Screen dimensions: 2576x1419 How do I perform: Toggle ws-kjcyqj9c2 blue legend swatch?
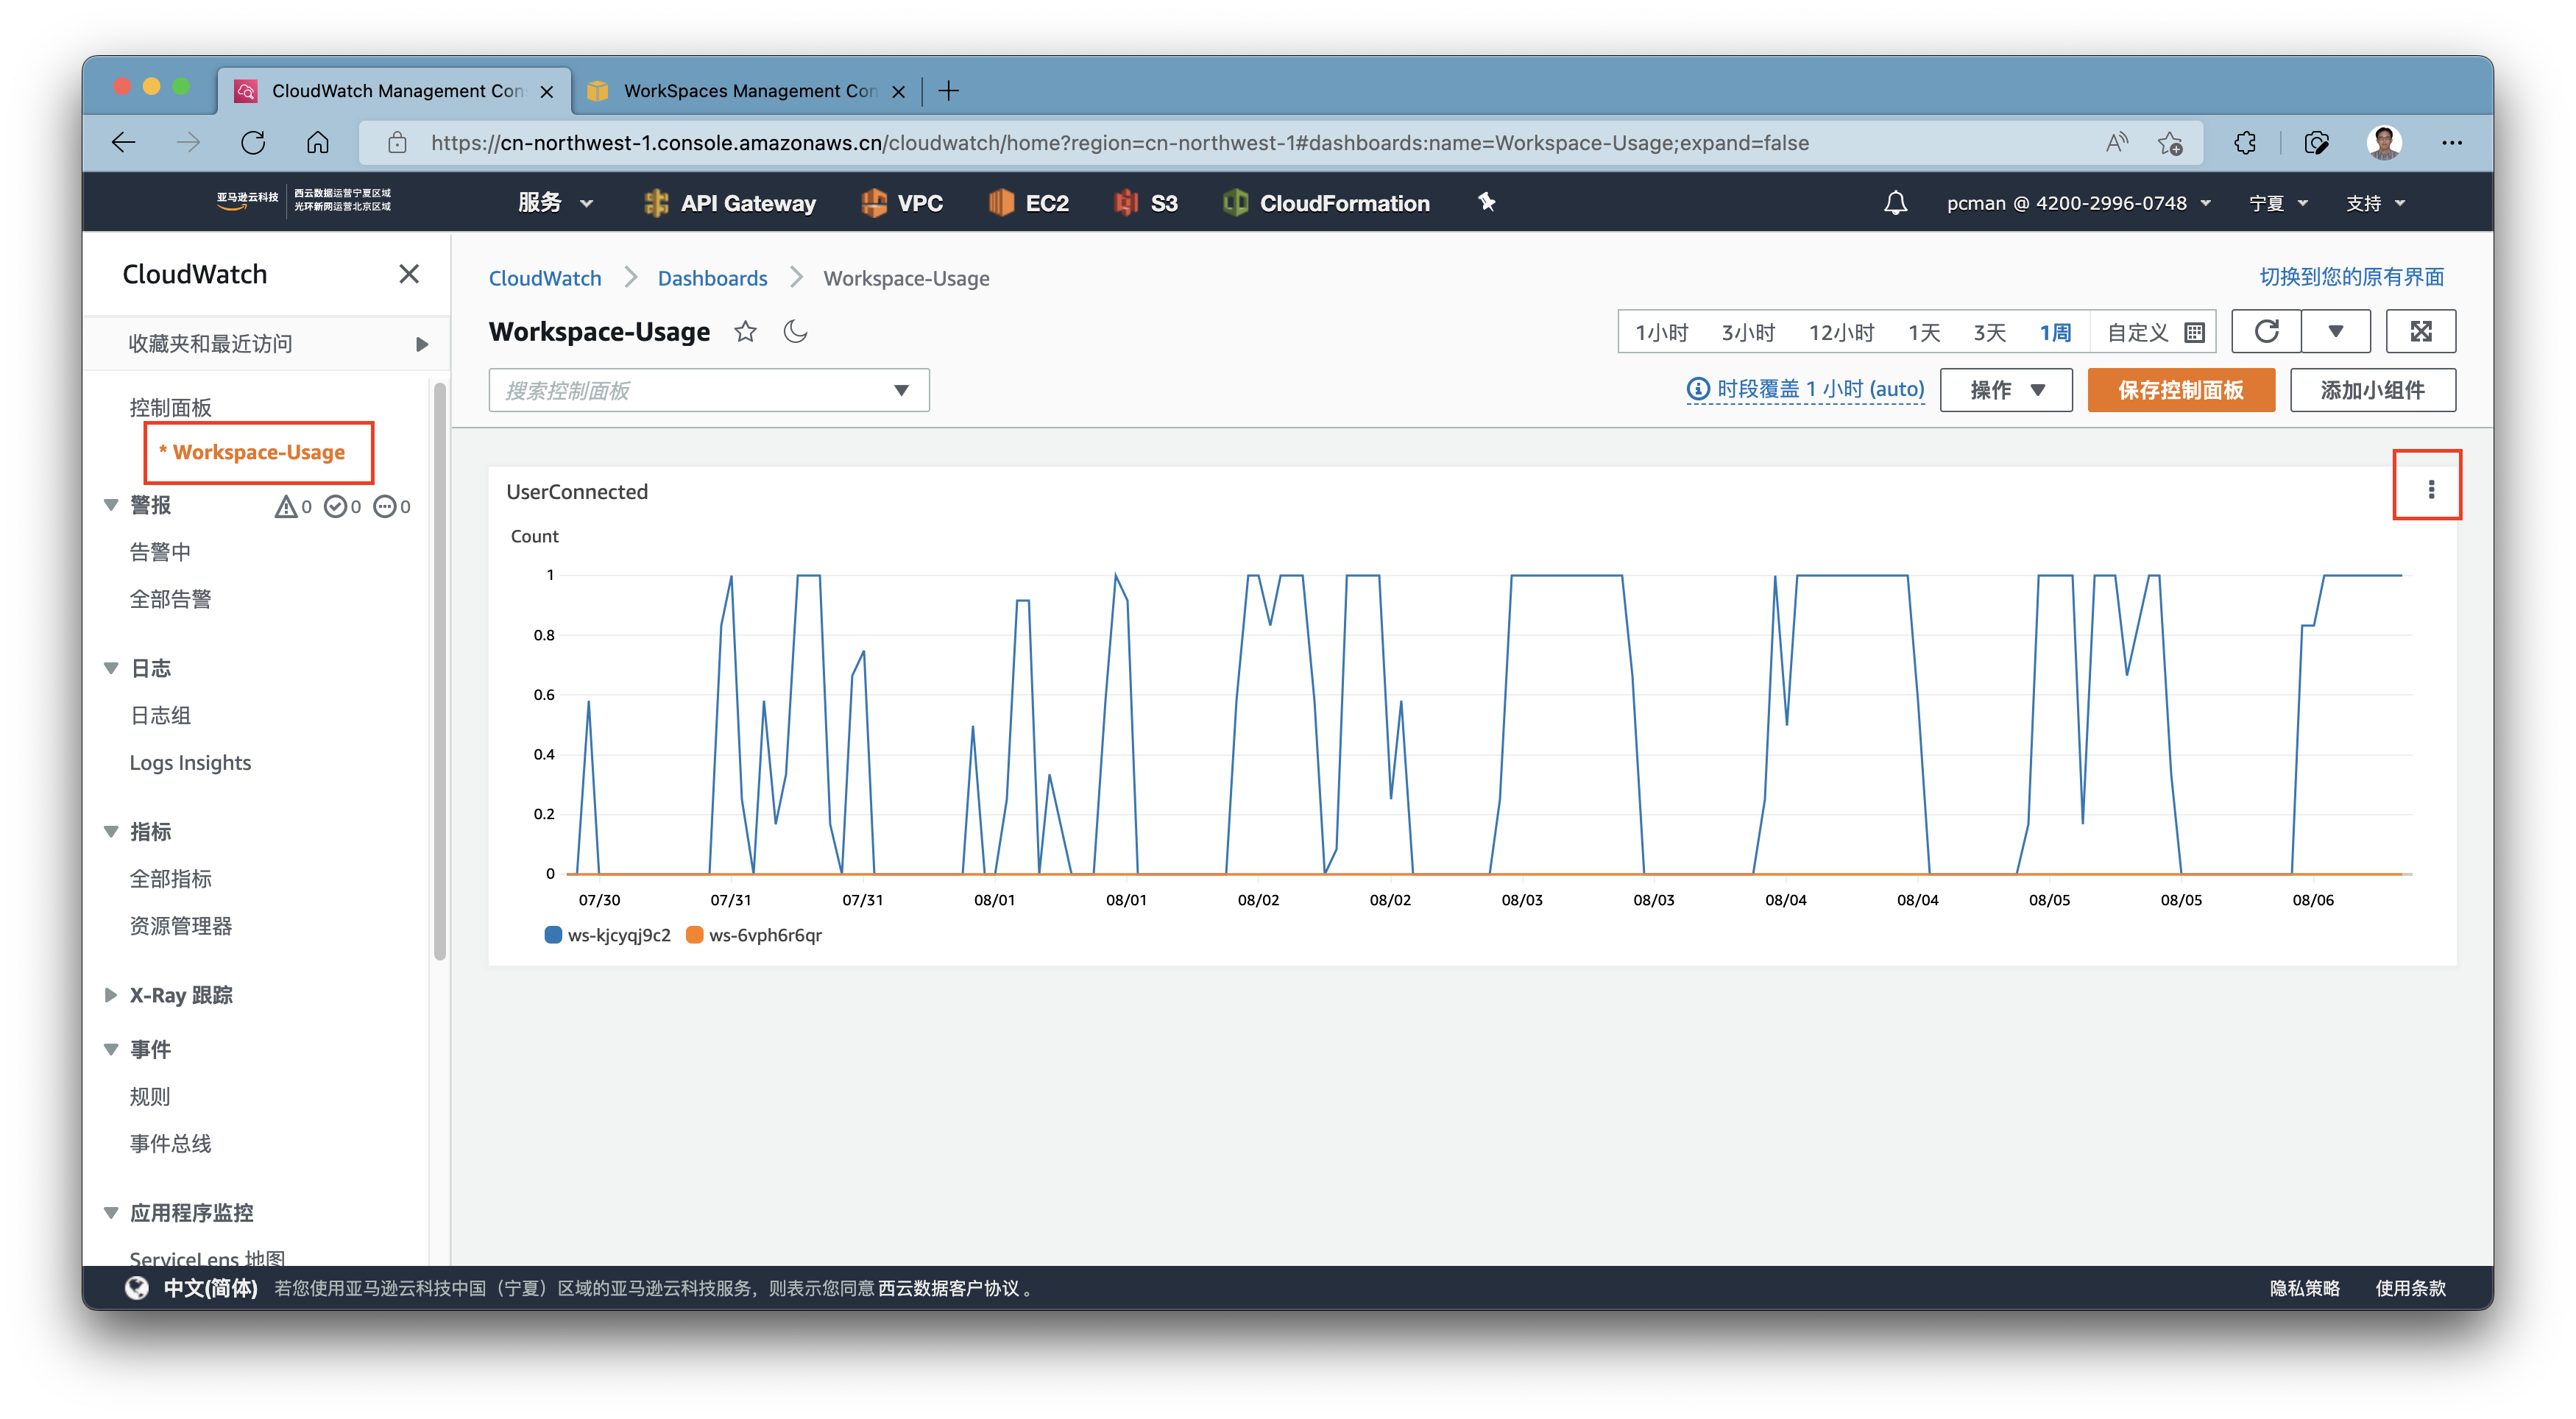[x=552, y=936]
